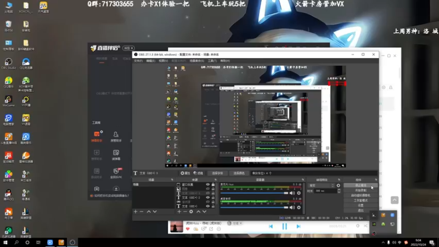
Task: Mute the microphone/Aux channel speaker icon
Action: 292,193
